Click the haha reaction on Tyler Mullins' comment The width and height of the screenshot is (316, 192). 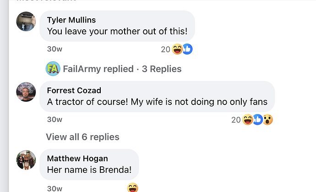pos(177,49)
